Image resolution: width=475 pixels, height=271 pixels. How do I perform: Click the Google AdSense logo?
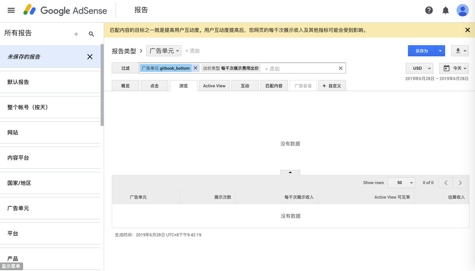(x=65, y=10)
